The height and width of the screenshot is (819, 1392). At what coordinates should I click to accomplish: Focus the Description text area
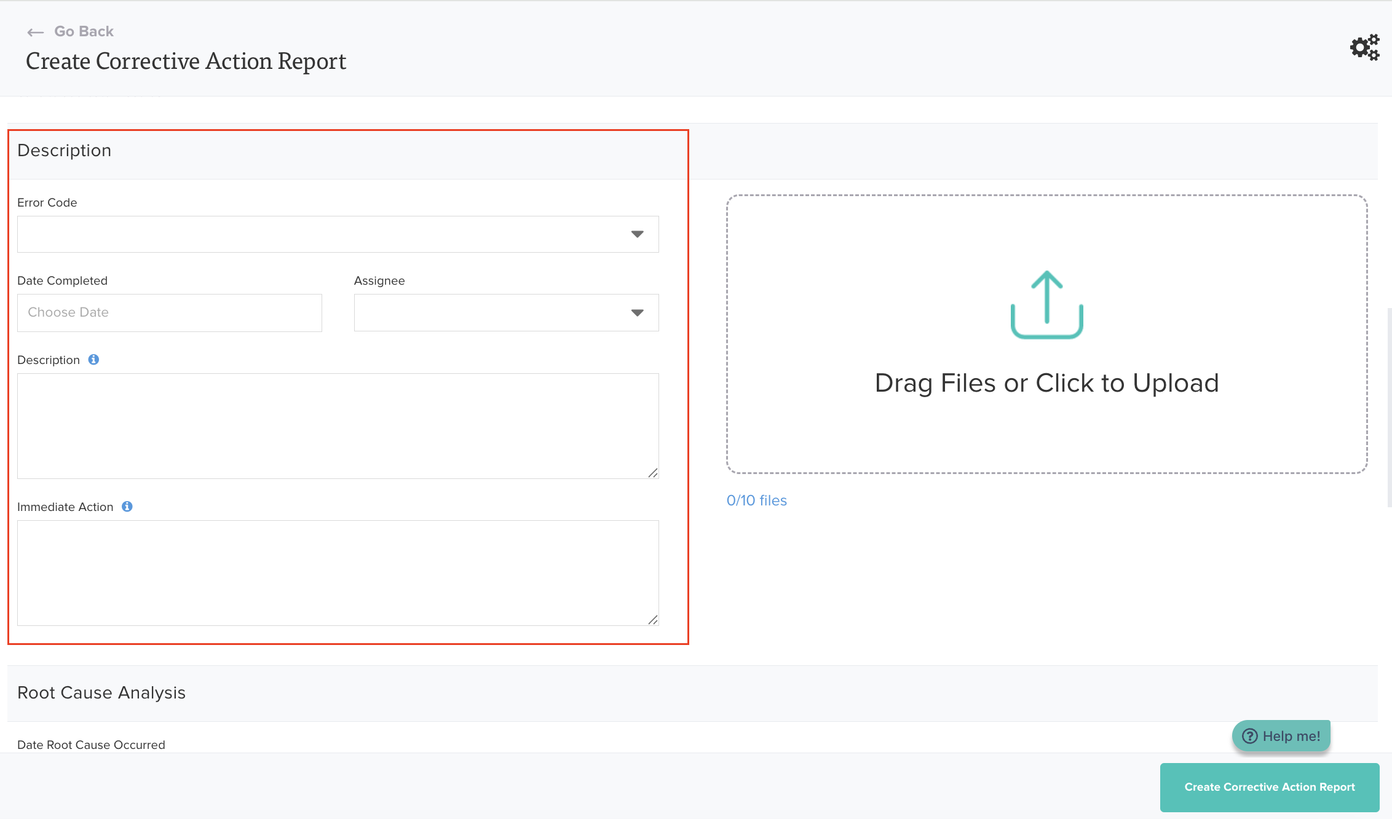(338, 425)
